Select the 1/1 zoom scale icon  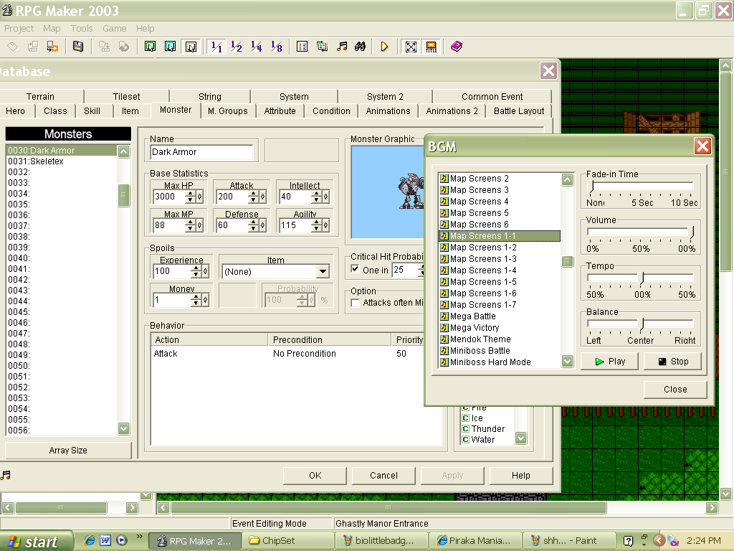point(216,47)
